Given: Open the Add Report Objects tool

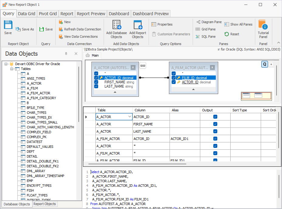Looking at the screenshot, I should coord(138,29).
